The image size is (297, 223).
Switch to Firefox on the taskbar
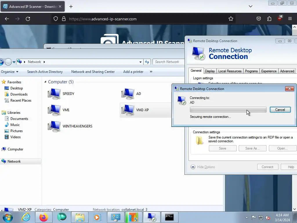[44, 217]
